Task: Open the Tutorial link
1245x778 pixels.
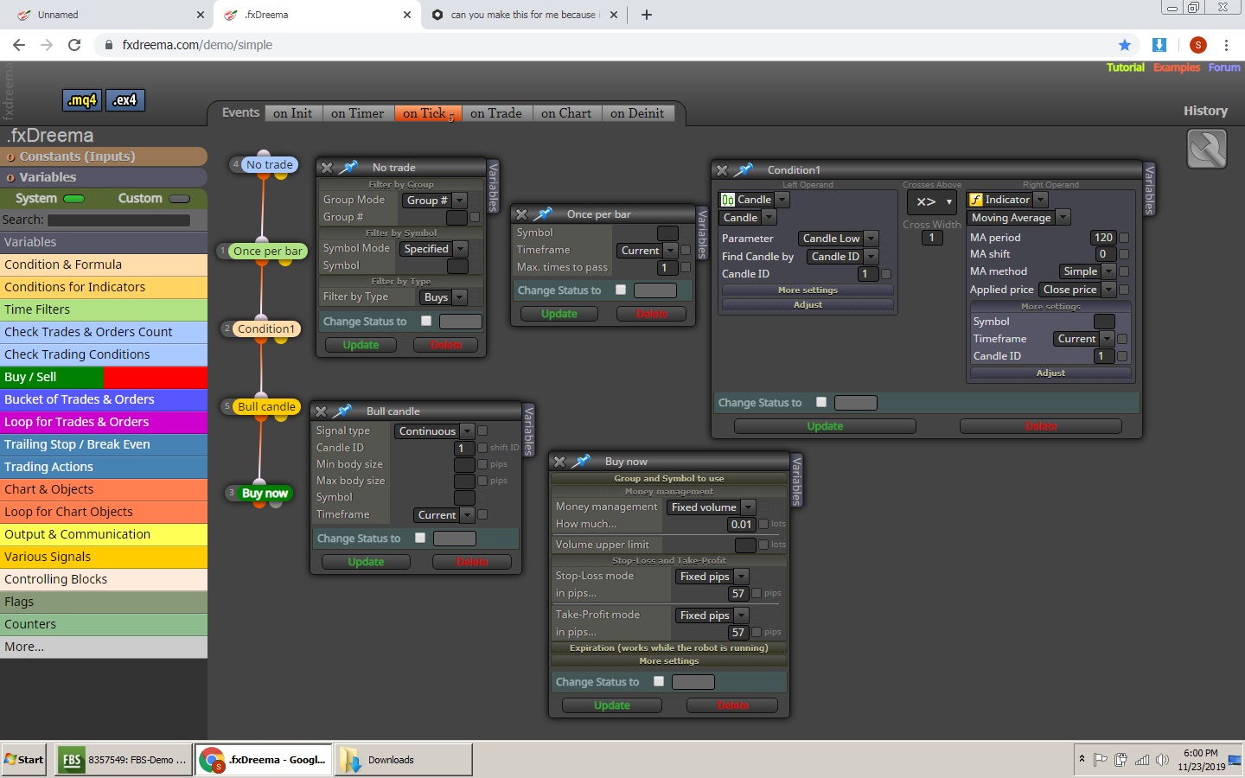Action: pyautogui.click(x=1126, y=67)
